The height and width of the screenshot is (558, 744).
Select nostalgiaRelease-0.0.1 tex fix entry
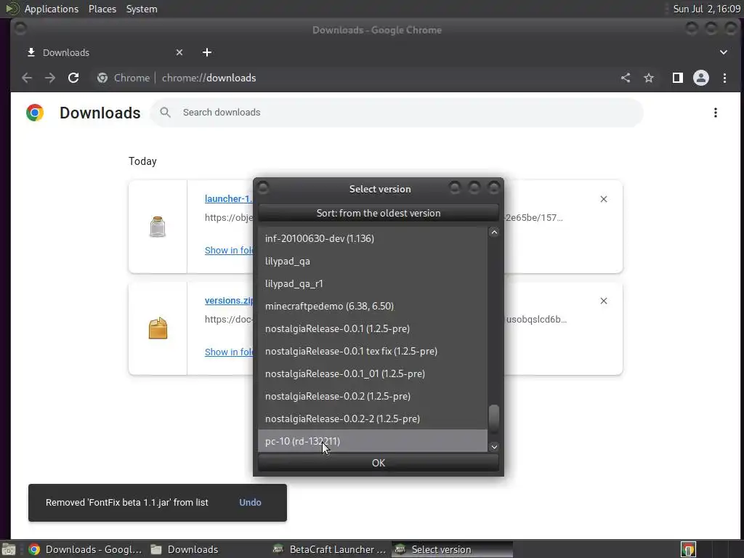[x=373, y=351]
